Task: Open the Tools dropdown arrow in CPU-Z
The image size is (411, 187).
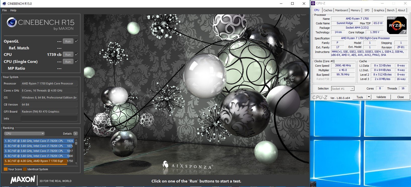Action: click(369, 97)
